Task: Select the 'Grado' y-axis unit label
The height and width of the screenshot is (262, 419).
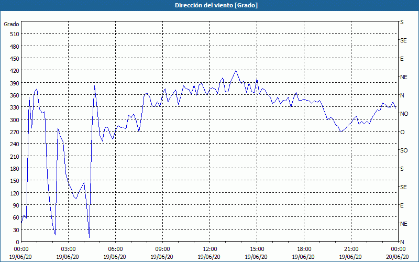Action: tap(12, 24)
